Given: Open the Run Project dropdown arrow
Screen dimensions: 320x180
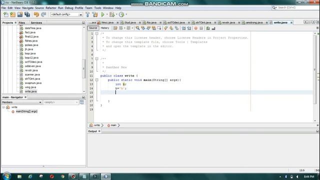Looking at the screenshot, I should pyautogui.click(x=107, y=14).
